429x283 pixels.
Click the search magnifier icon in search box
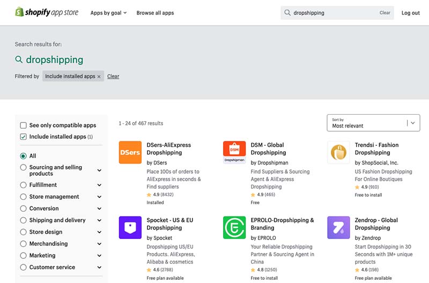[287, 12]
